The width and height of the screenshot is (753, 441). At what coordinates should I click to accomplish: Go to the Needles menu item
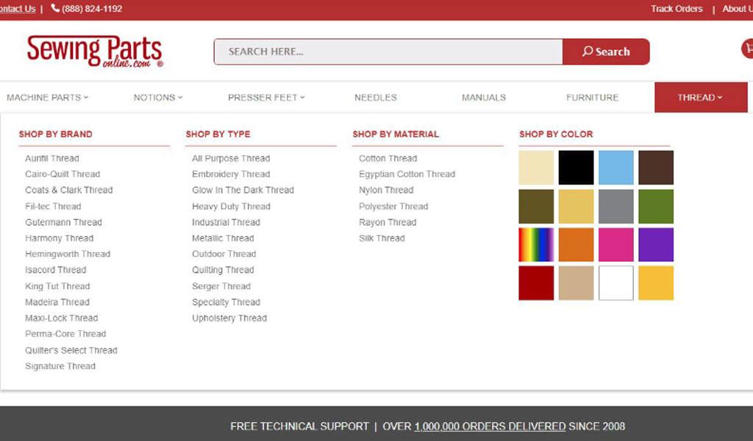(375, 97)
